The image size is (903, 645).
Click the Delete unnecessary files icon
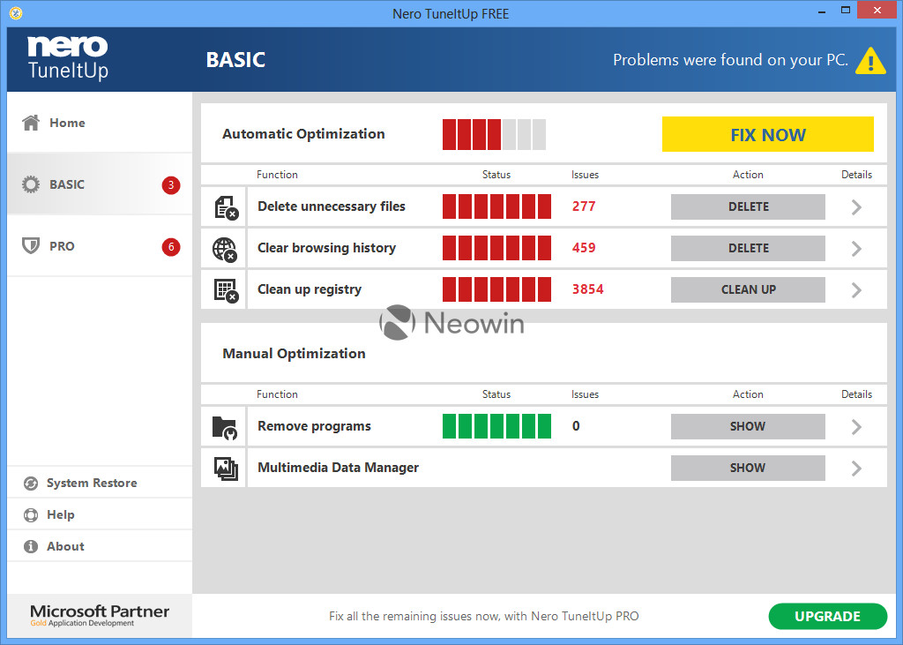click(x=227, y=207)
